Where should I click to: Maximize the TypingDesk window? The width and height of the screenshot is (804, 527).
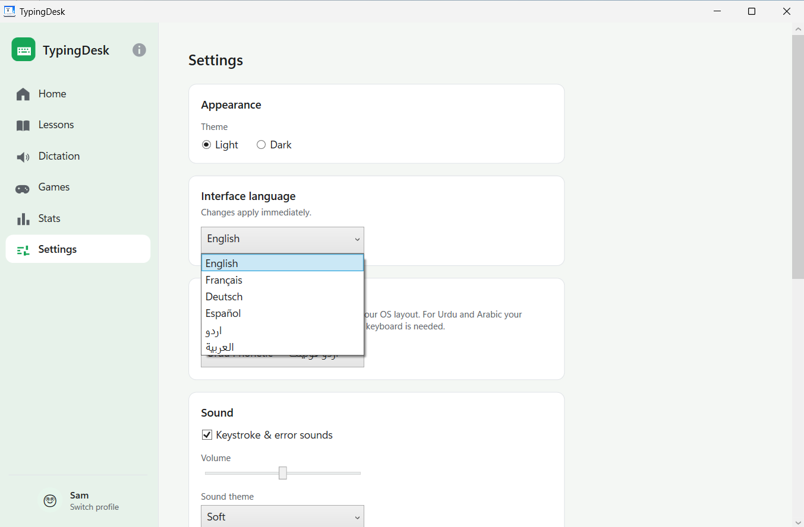tap(752, 11)
